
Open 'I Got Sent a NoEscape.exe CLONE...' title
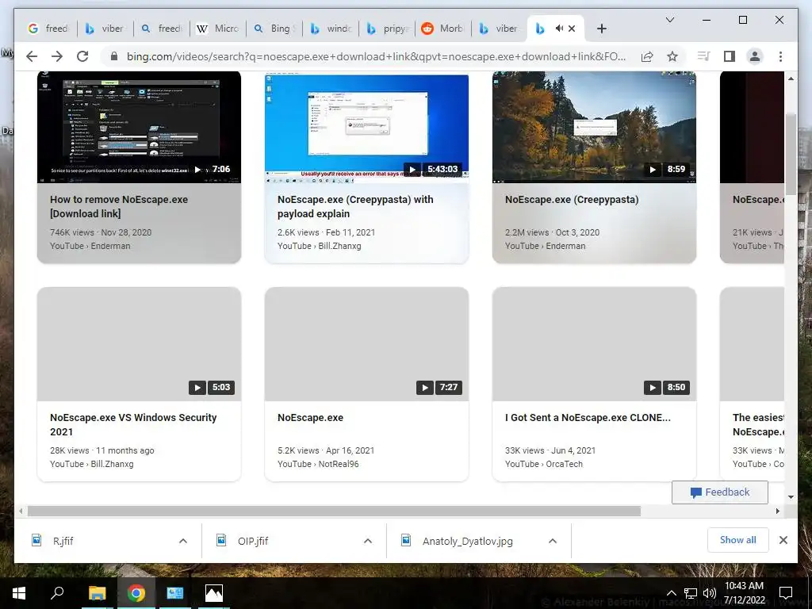pyautogui.click(x=588, y=417)
